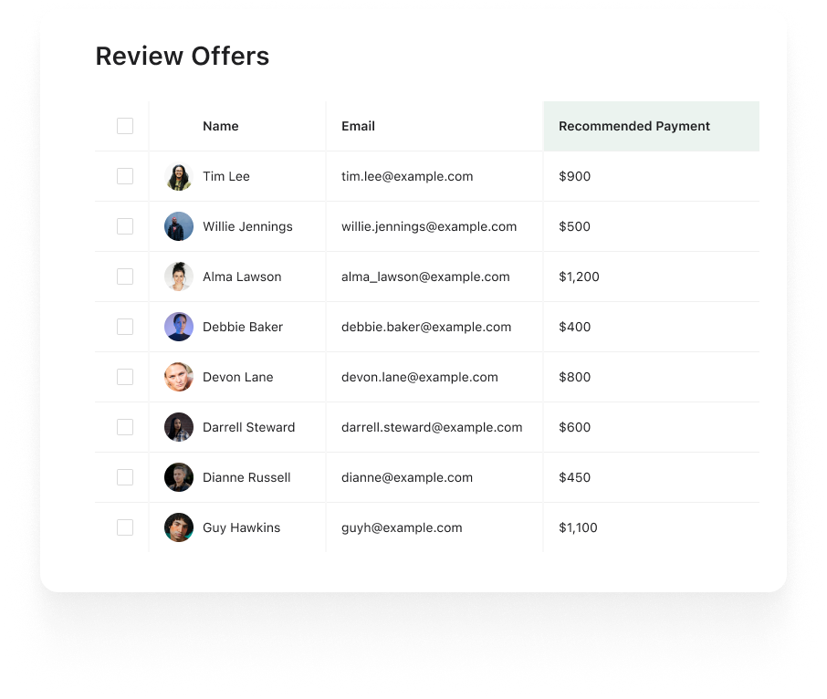
Task: Click Darrell Steward's avatar
Action: [x=179, y=427]
